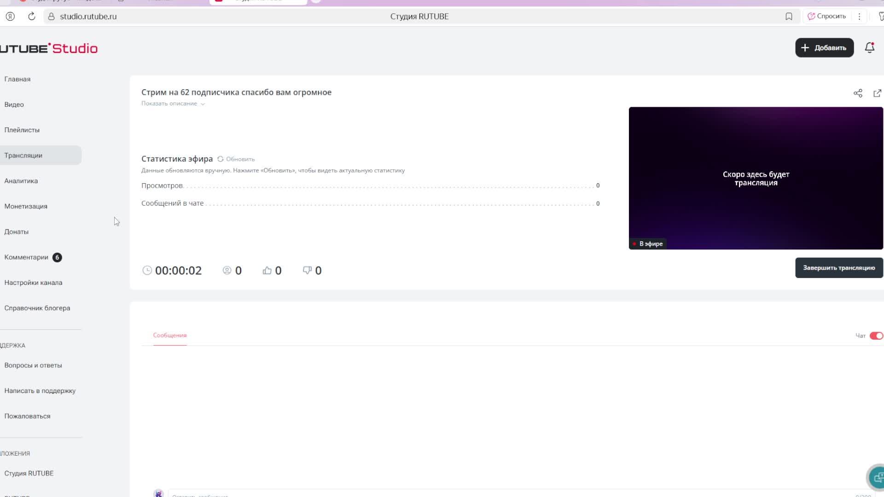Open the notifications bell

(869, 48)
